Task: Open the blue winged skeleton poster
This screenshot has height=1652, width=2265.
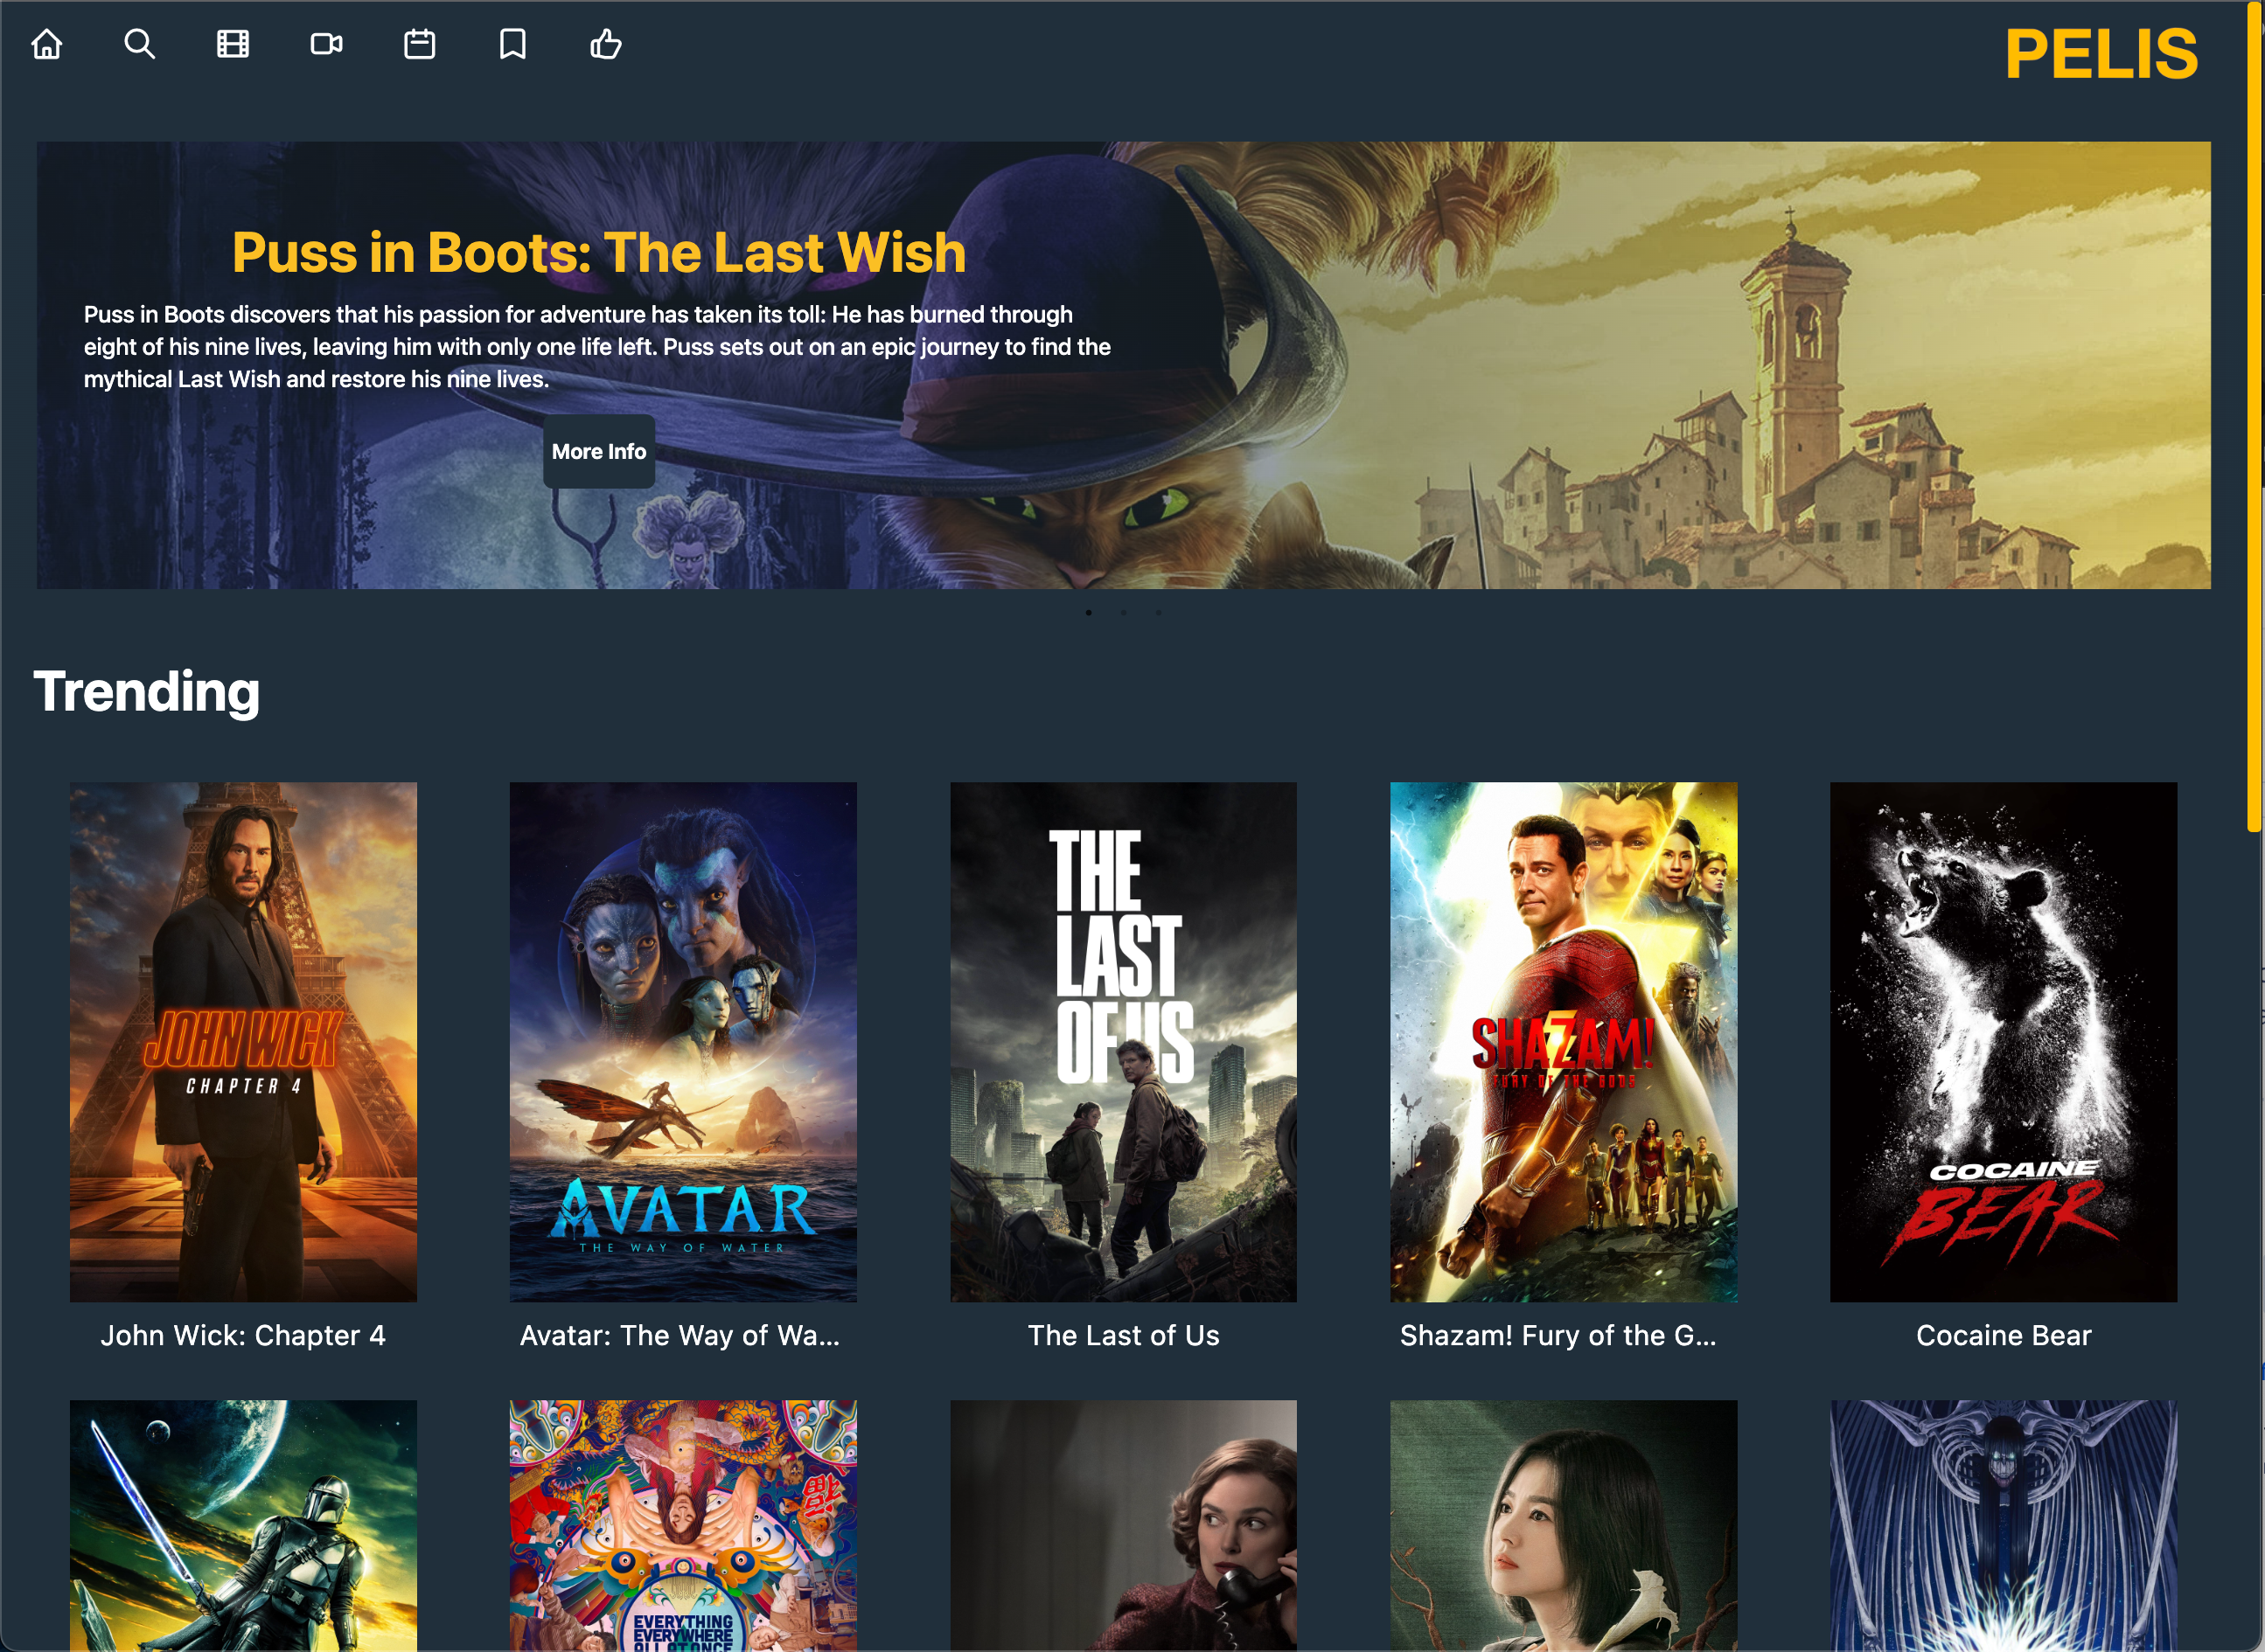Action: [x=2004, y=1525]
